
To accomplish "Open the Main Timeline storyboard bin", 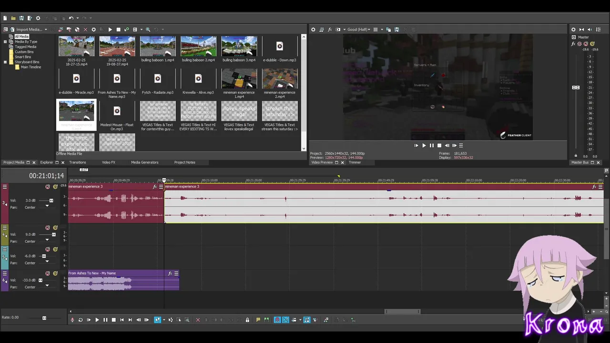I will click(30, 67).
